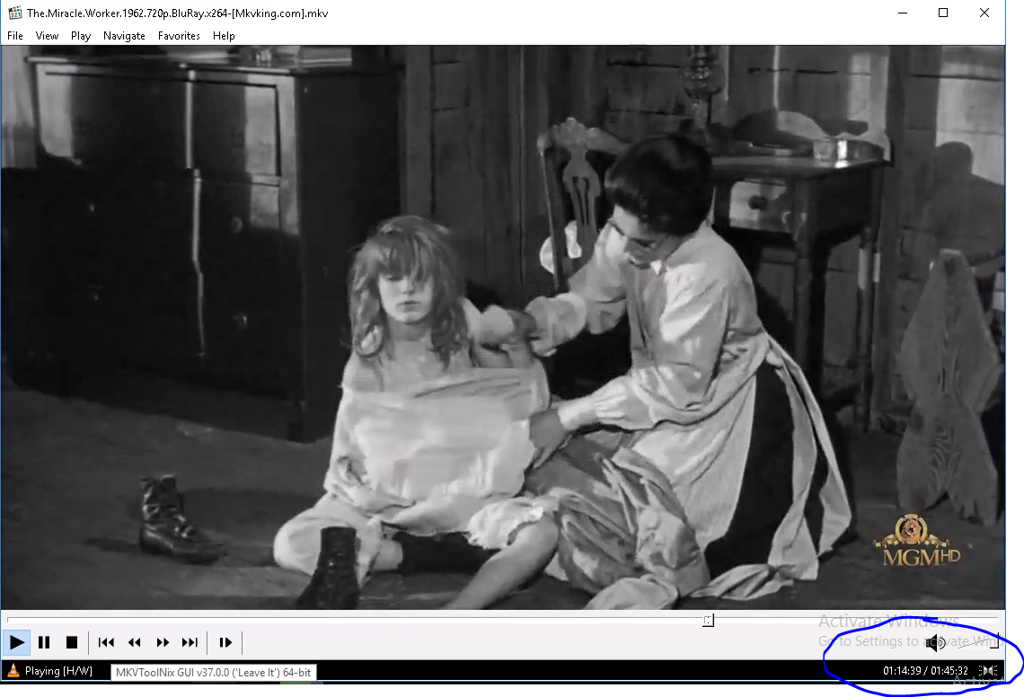The height and width of the screenshot is (697, 1024).
Task: Minimize the player window
Action: [903, 13]
